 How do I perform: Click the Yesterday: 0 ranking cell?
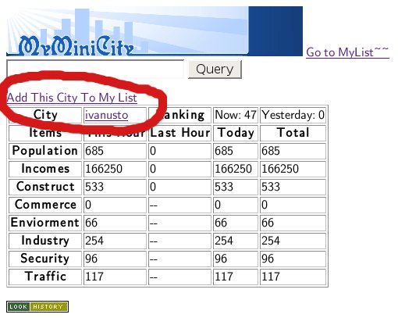(x=293, y=115)
